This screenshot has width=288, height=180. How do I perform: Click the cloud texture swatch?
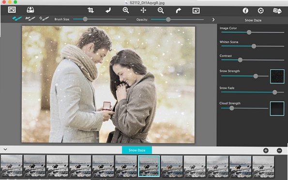click(277, 109)
